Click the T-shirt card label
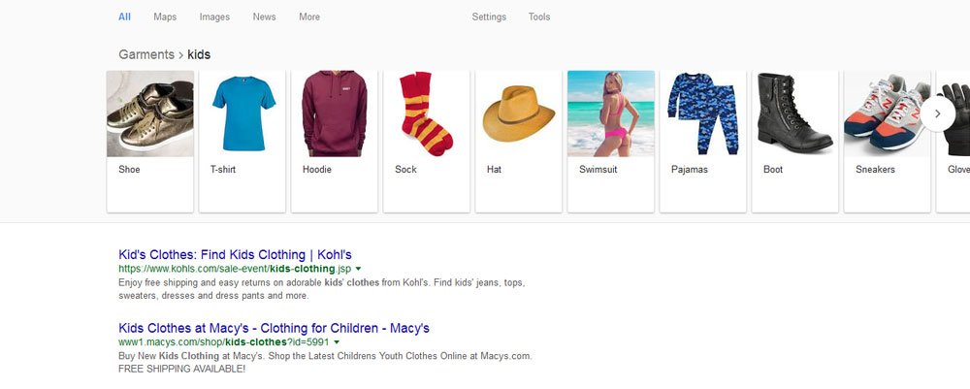 223,170
